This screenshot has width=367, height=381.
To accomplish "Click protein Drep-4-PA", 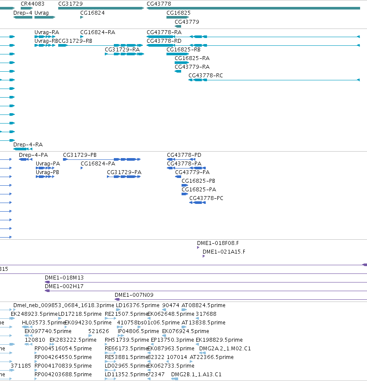I will pos(26,159).
